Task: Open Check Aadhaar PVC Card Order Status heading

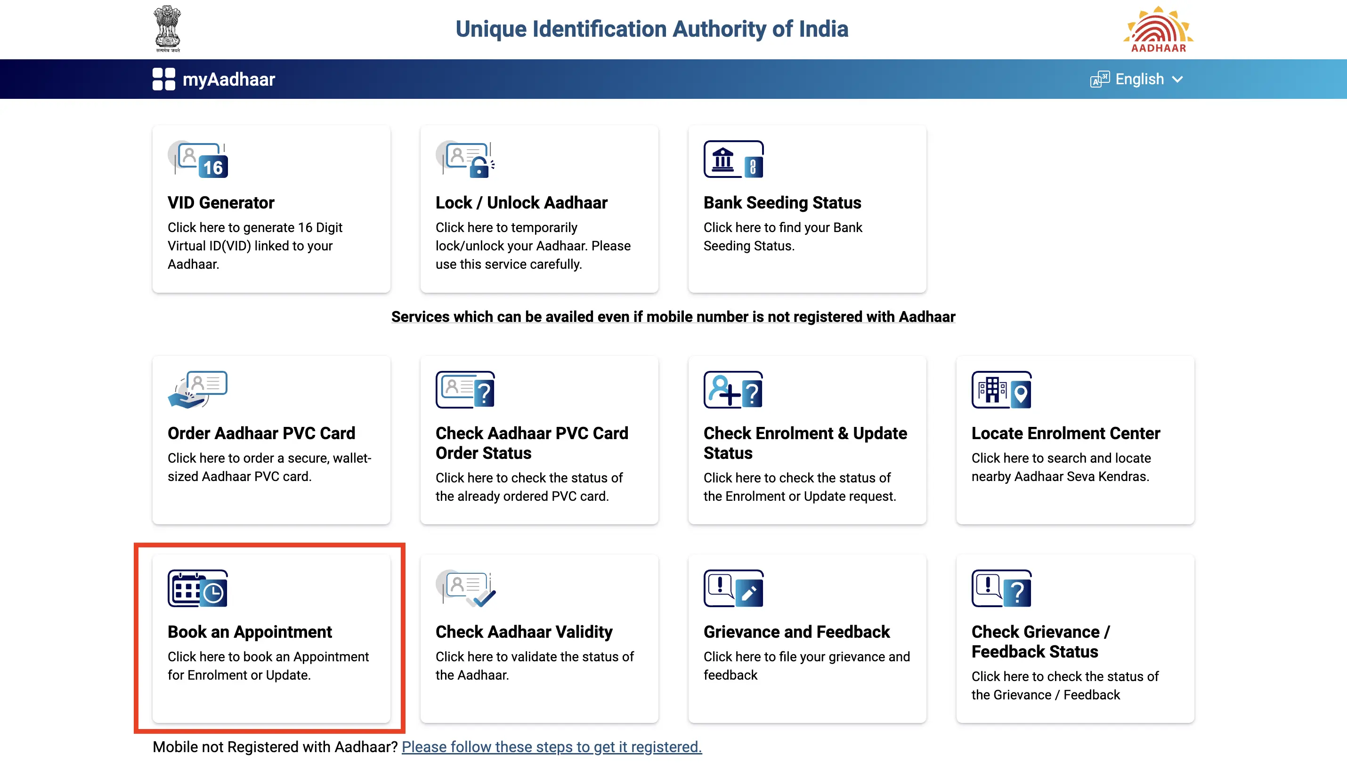Action: pos(532,442)
